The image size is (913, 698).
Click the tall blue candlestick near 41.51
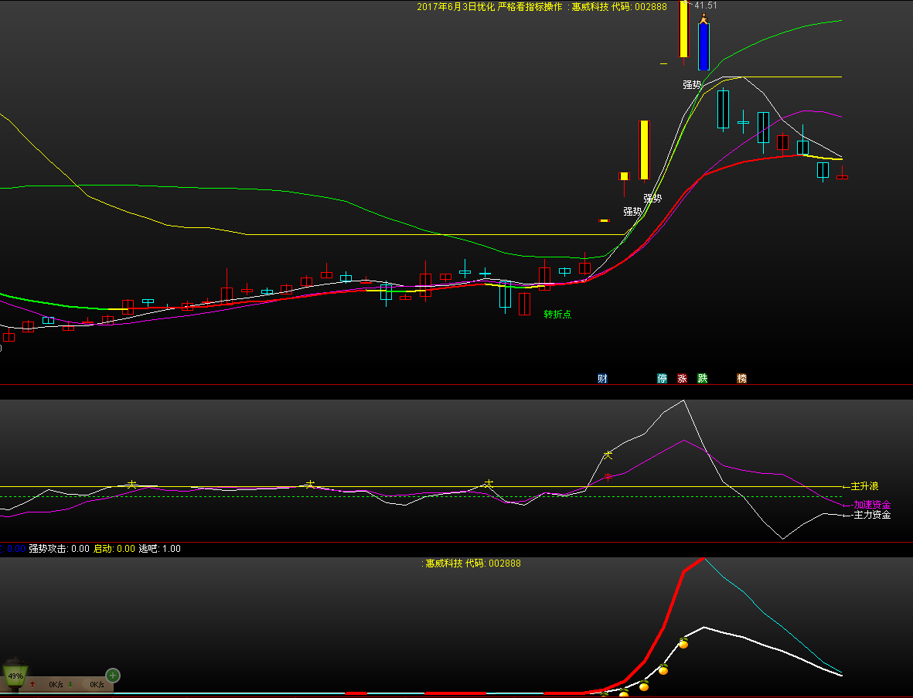pyautogui.click(x=703, y=46)
